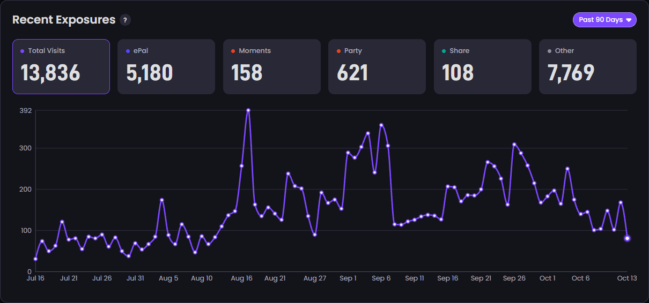The height and width of the screenshot is (303, 649).
Task: Click the Sep 11 x-axis label
Action: 415,278
